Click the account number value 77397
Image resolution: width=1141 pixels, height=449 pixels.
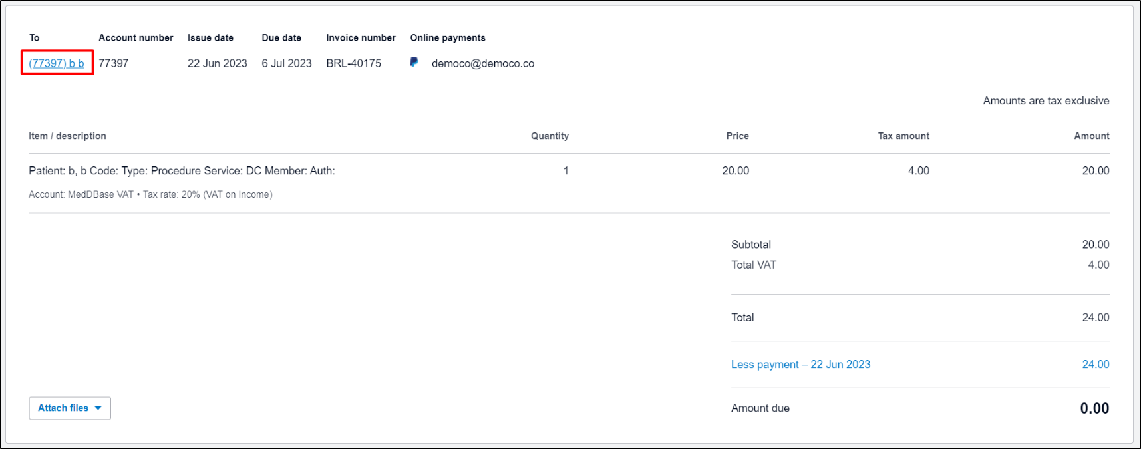(x=113, y=63)
